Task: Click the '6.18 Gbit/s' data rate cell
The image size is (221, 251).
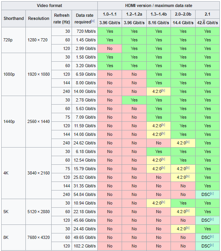Action: point(84,151)
